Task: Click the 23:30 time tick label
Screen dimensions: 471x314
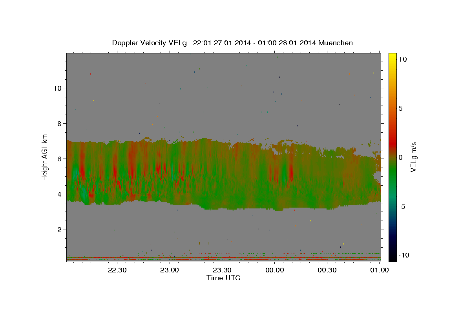Action: (x=222, y=270)
